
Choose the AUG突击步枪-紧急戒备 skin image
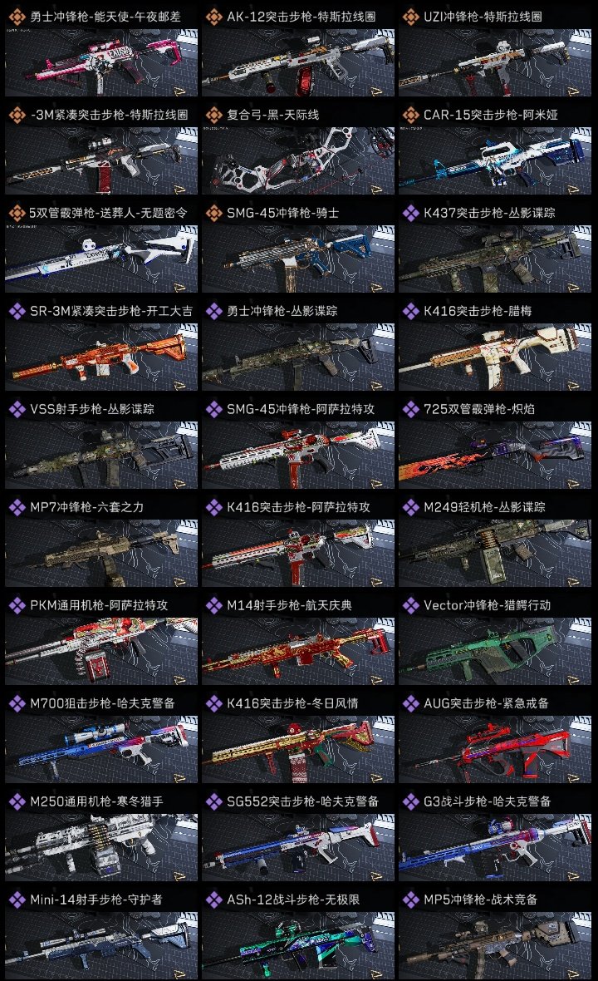click(x=495, y=749)
